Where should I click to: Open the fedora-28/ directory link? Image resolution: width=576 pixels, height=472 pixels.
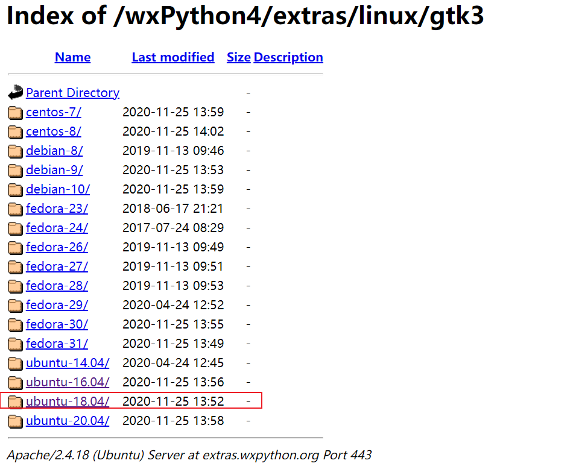point(57,286)
